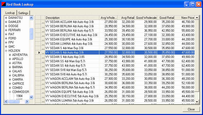
Task: Click Avg Whole value 24,450.00 cell
Action: pyautogui.click(x=108, y=35)
